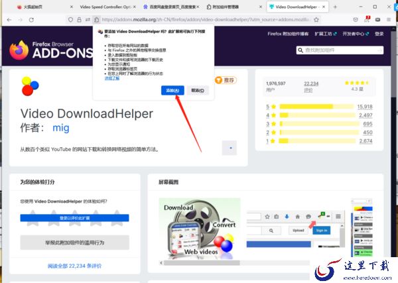Click the recommended trophy badge
The height and width of the screenshot is (283, 398).
[226, 80]
